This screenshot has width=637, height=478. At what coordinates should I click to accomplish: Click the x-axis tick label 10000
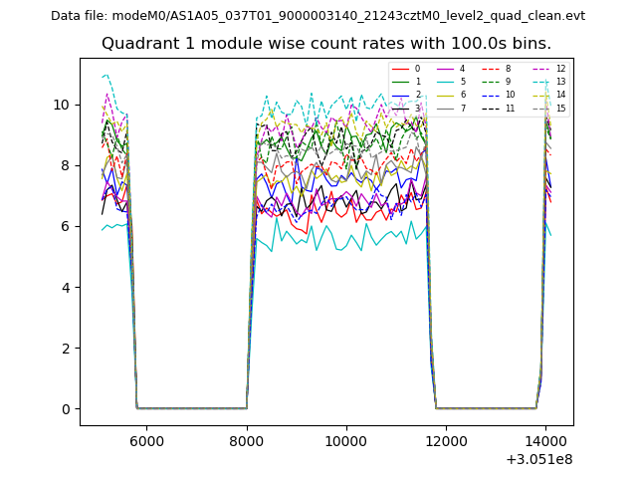pos(345,441)
